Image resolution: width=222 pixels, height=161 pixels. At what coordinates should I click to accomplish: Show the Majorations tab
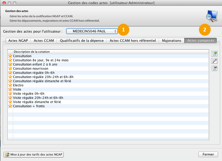pyautogui.click(x=171, y=40)
